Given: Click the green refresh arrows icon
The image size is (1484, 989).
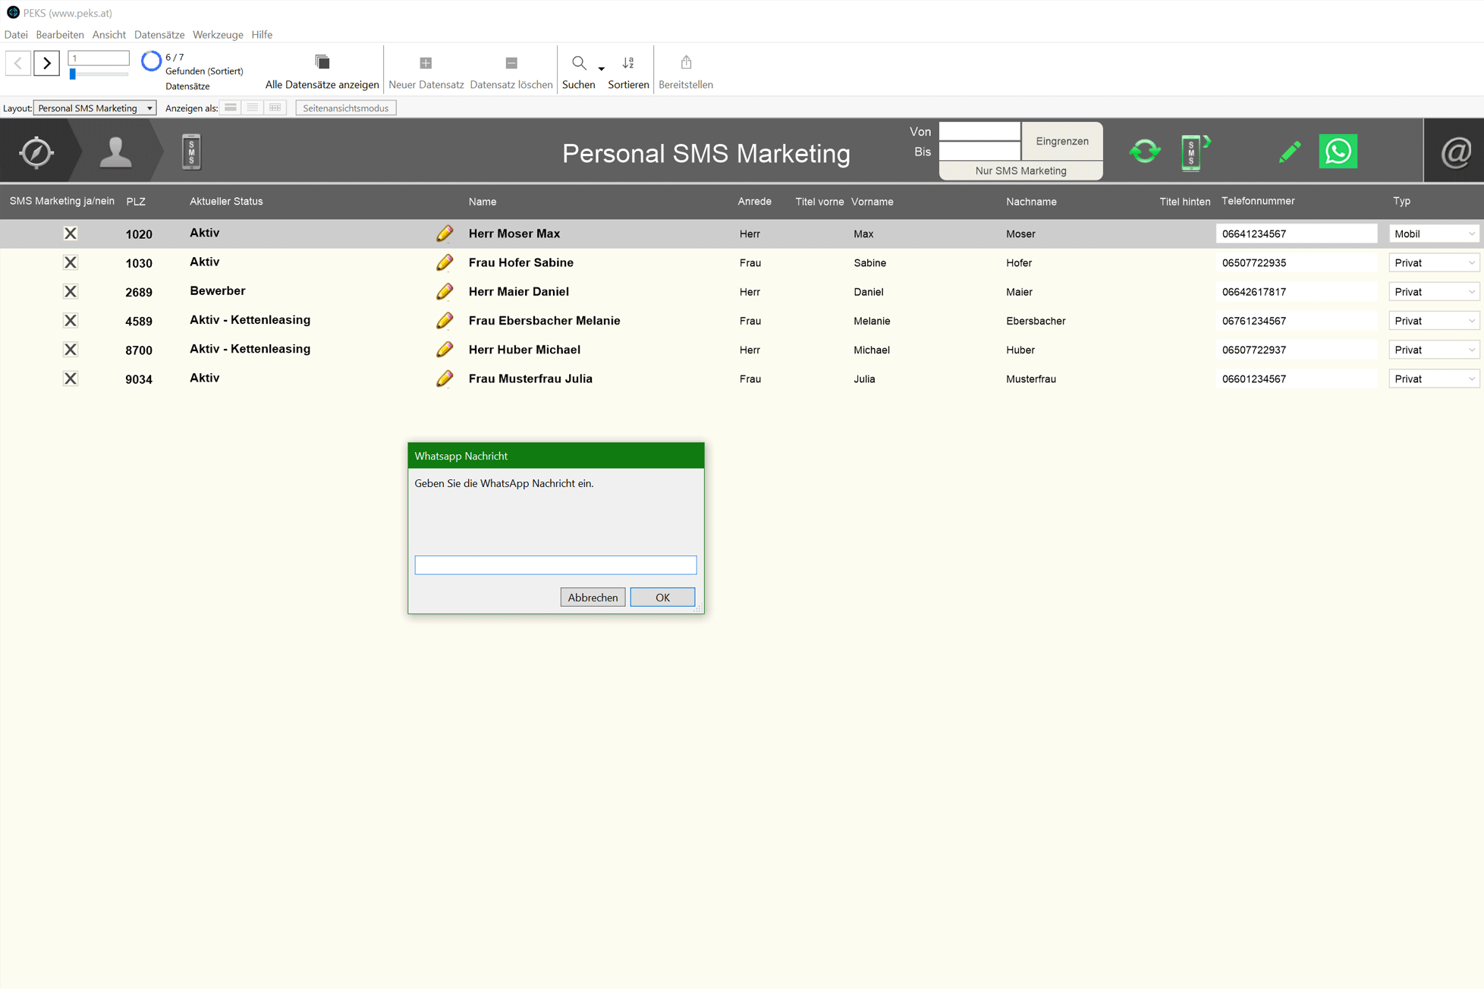Looking at the screenshot, I should click(1144, 152).
